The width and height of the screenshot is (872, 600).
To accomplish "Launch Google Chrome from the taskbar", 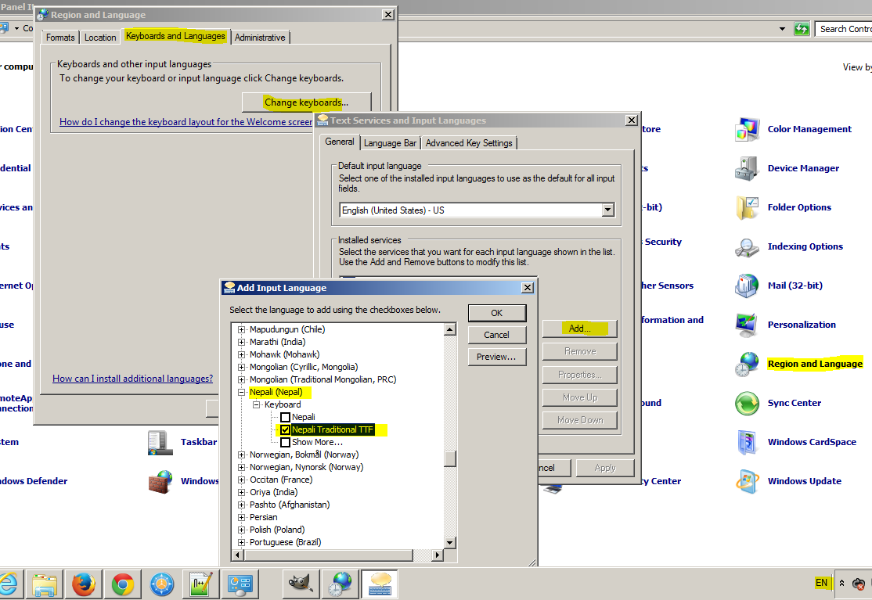I will point(123,584).
